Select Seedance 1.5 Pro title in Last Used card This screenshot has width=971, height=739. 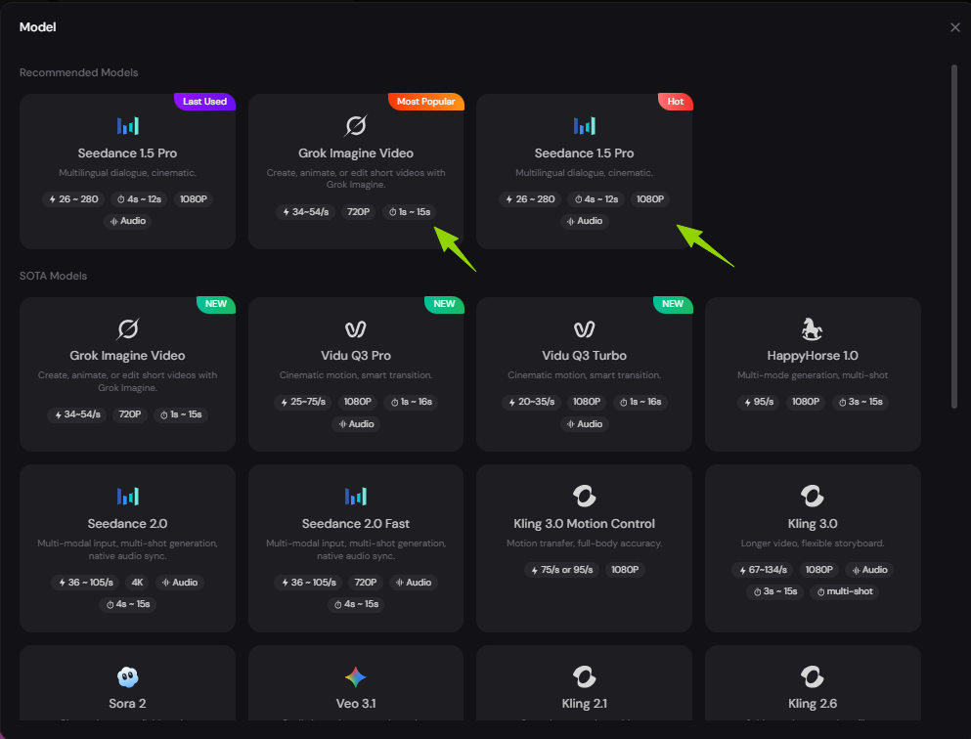point(127,152)
